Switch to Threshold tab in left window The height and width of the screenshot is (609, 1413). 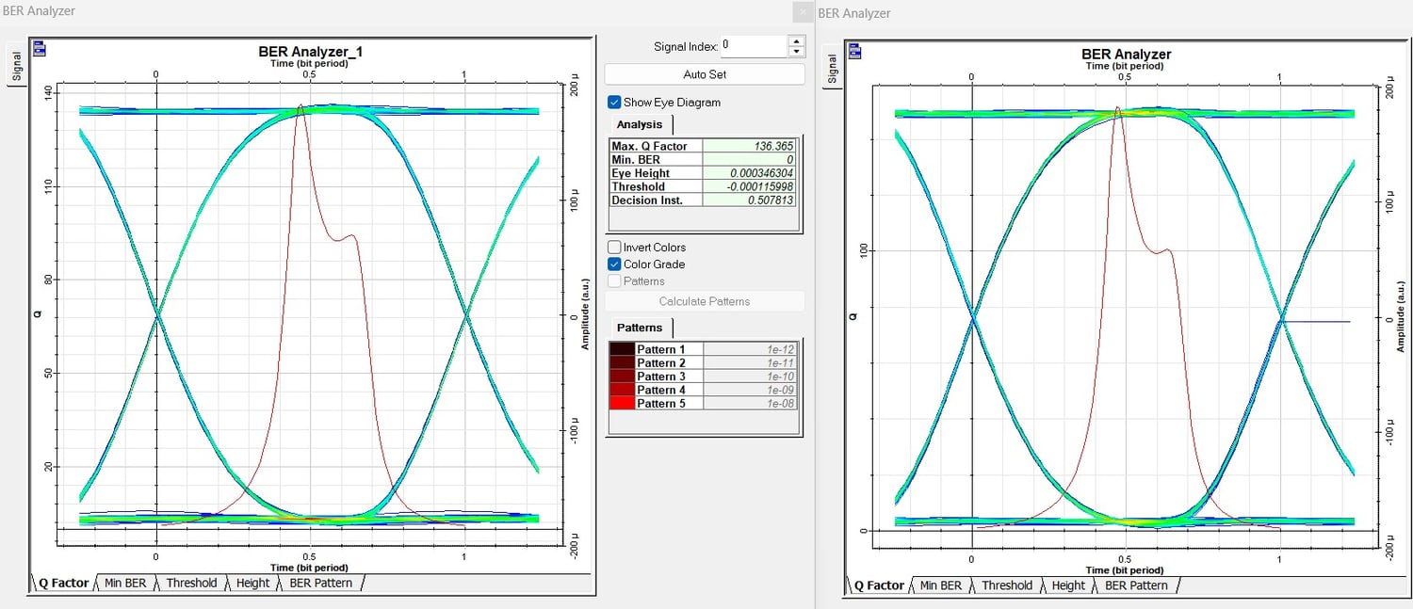click(191, 583)
